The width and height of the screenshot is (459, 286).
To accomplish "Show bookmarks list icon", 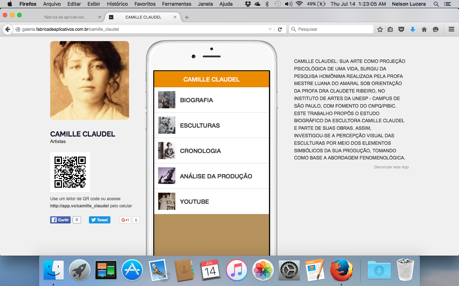I will pos(391,29).
